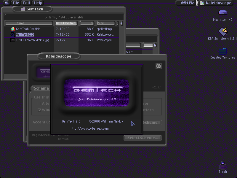Click the 96 K size of 070900scarab_desk5e.jpg
Screen dimensions: 237x178
point(90,40)
